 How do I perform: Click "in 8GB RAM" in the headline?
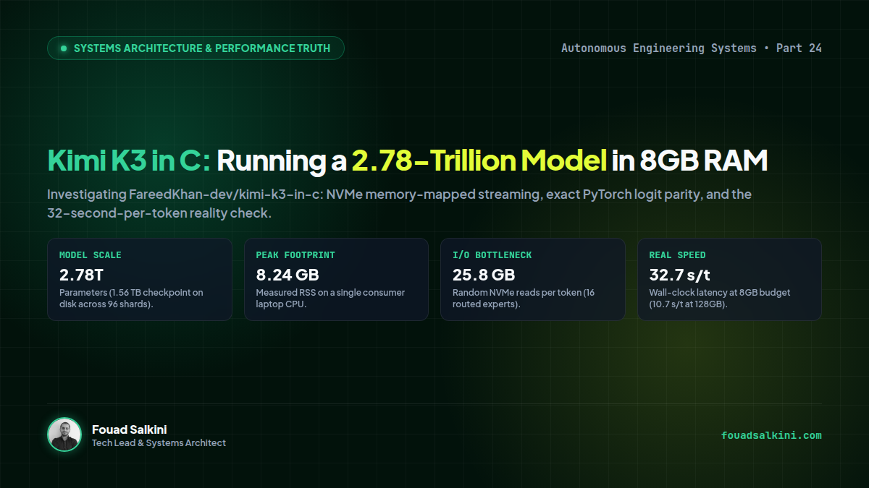(689, 160)
